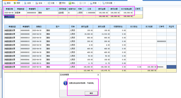Refresh data with the 刷新 icon

coord(15,3)
